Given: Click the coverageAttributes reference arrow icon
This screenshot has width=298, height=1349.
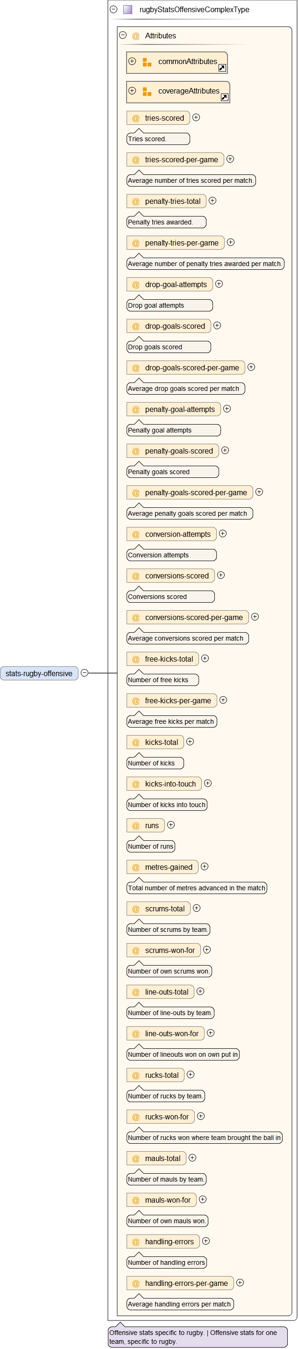Looking at the screenshot, I should [x=224, y=97].
